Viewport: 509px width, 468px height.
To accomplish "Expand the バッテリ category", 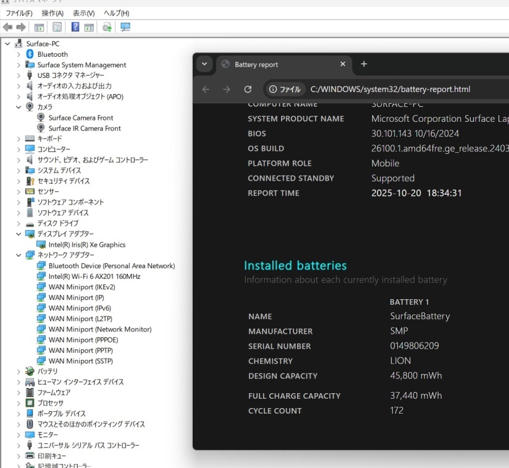I will [x=19, y=372].
